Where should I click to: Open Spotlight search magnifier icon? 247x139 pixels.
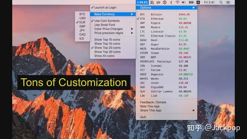click(221, 2)
